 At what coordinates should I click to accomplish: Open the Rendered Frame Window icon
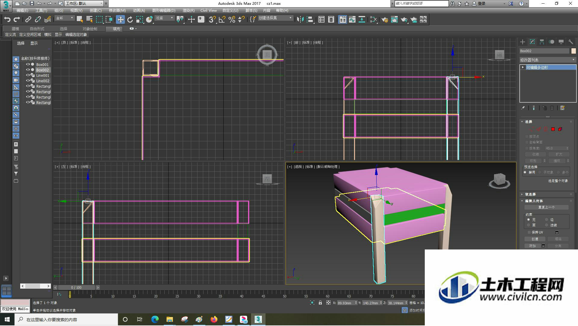tap(394, 20)
